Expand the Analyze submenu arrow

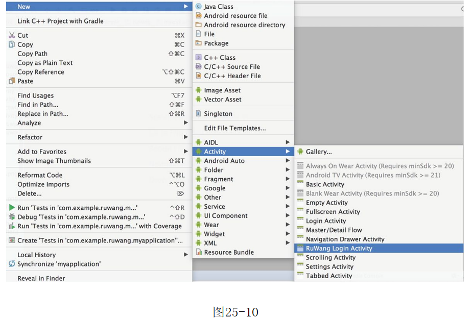(185, 123)
